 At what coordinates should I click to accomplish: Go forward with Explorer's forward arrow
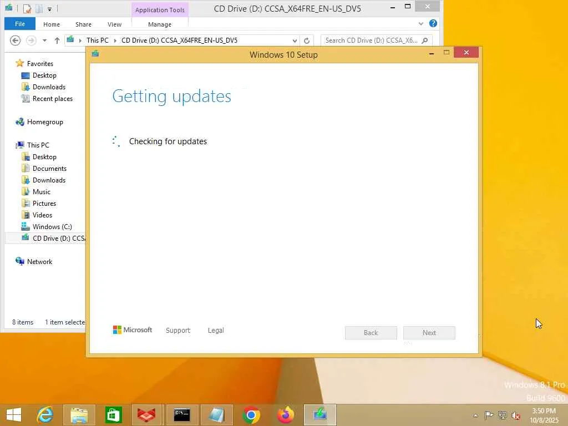click(31, 40)
